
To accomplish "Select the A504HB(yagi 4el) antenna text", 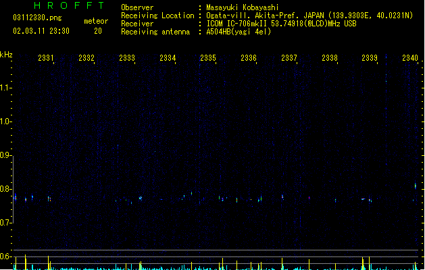I will [x=239, y=32].
